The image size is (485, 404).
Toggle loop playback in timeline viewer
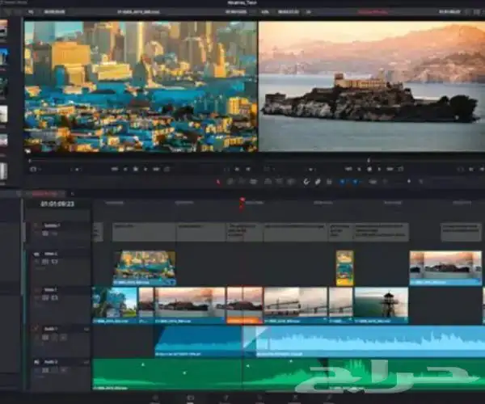click(x=401, y=169)
